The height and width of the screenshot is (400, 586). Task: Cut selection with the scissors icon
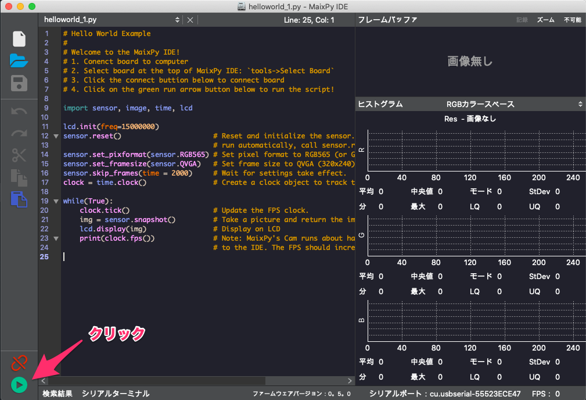click(19, 155)
